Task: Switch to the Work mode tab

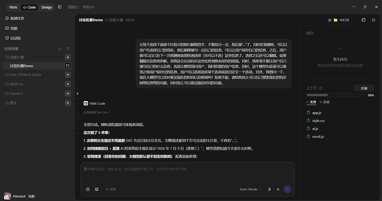Action: pos(13,7)
